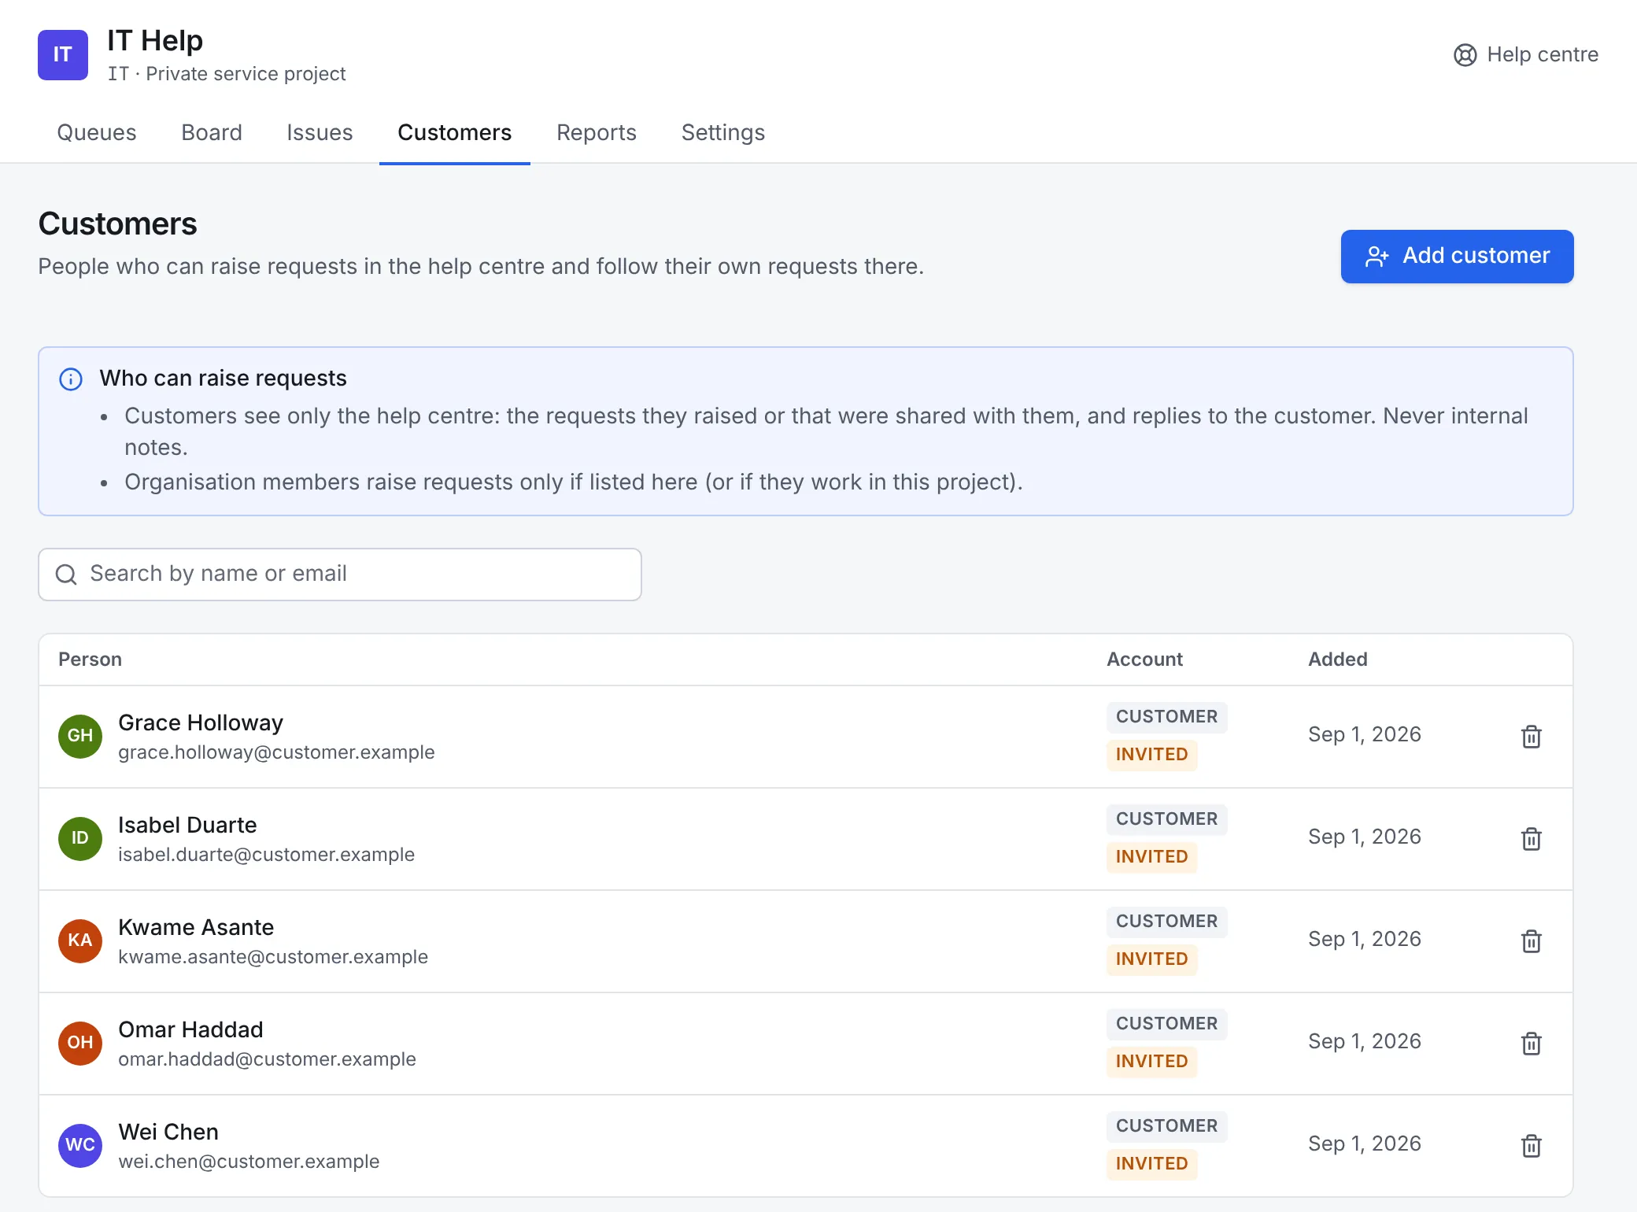Click the IT project logo icon
1637x1212 pixels.
coord(63,55)
